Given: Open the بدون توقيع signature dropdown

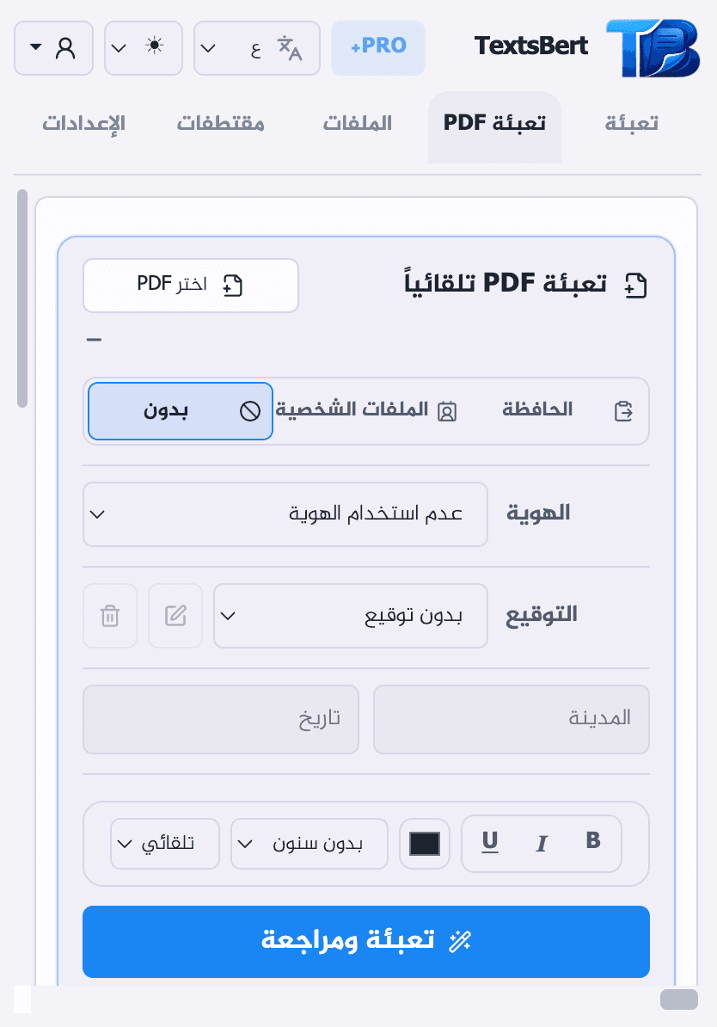Looking at the screenshot, I should (x=350, y=616).
